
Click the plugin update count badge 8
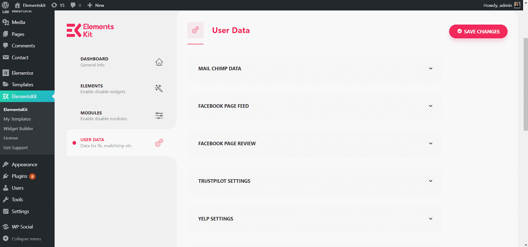tap(32, 176)
